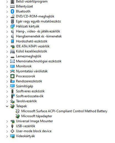Image resolution: width=115 pixels, height=143 pixels.
Task: Collapse the Telepek category
Action: coord(7,106)
